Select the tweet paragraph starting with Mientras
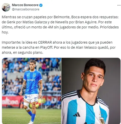Image resolution: width=121 pixels, height=124 pixels. (x=60, y=25)
